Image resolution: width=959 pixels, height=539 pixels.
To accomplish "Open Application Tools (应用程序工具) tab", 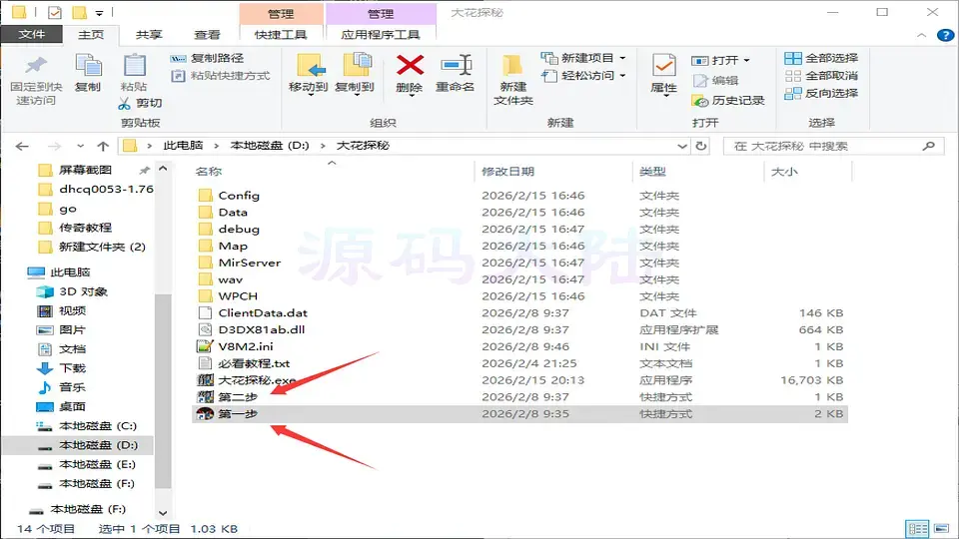I will [x=381, y=35].
